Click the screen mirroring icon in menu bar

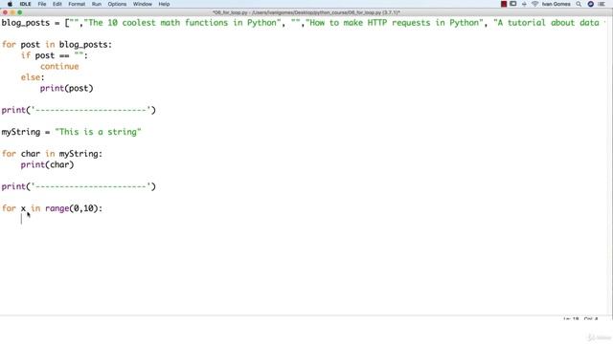coord(513,4)
